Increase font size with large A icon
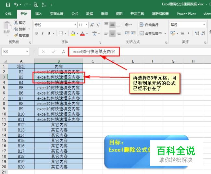 92,25
